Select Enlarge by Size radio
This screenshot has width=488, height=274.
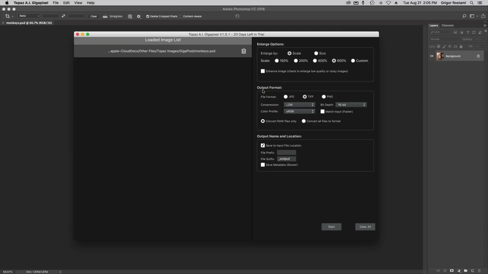coord(316,53)
